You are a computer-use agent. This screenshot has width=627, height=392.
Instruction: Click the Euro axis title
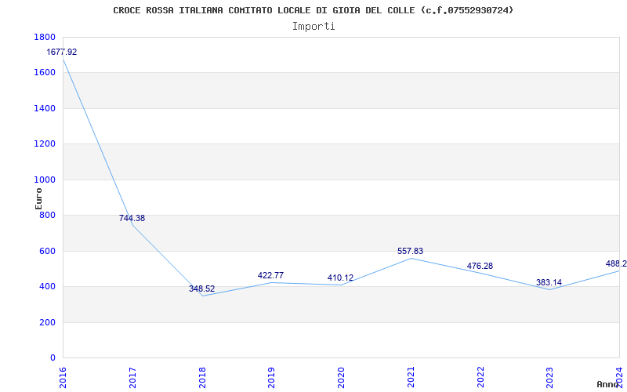(x=38, y=199)
